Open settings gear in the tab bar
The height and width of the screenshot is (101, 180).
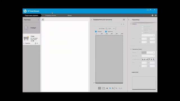(x=152, y=15)
